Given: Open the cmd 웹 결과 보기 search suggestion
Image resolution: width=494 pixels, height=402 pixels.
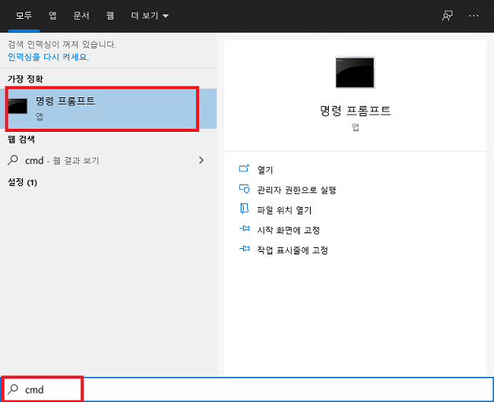Looking at the screenshot, I should 109,160.
